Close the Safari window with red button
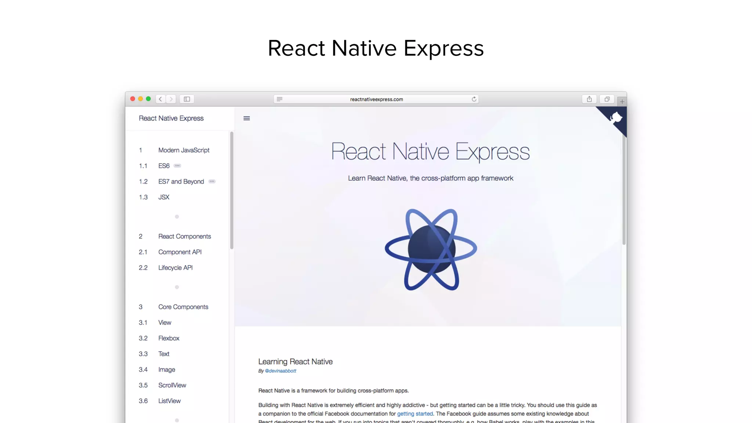 133,99
